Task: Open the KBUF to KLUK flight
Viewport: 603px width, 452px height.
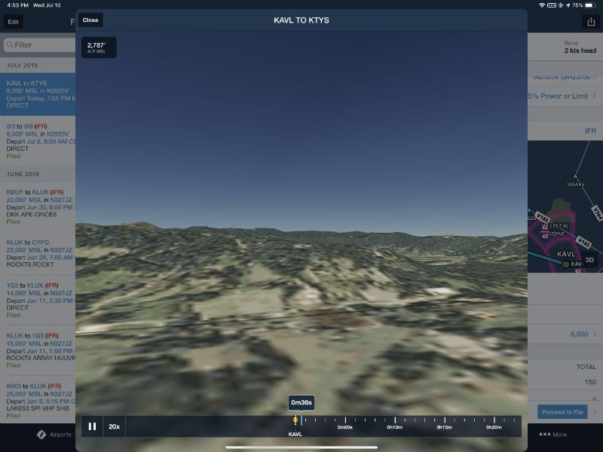Action: [x=38, y=206]
